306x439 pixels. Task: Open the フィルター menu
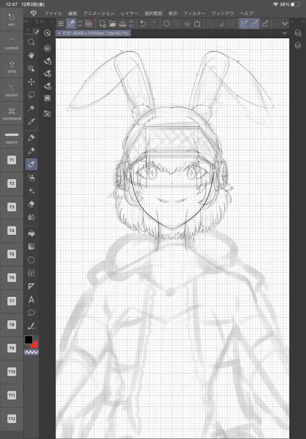(x=194, y=13)
